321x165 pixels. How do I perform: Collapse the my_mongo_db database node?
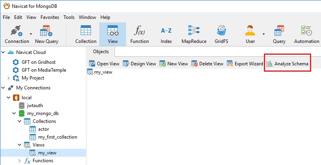tap(14, 113)
